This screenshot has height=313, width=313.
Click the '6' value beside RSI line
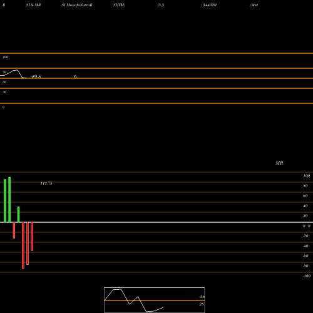point(75,76)
